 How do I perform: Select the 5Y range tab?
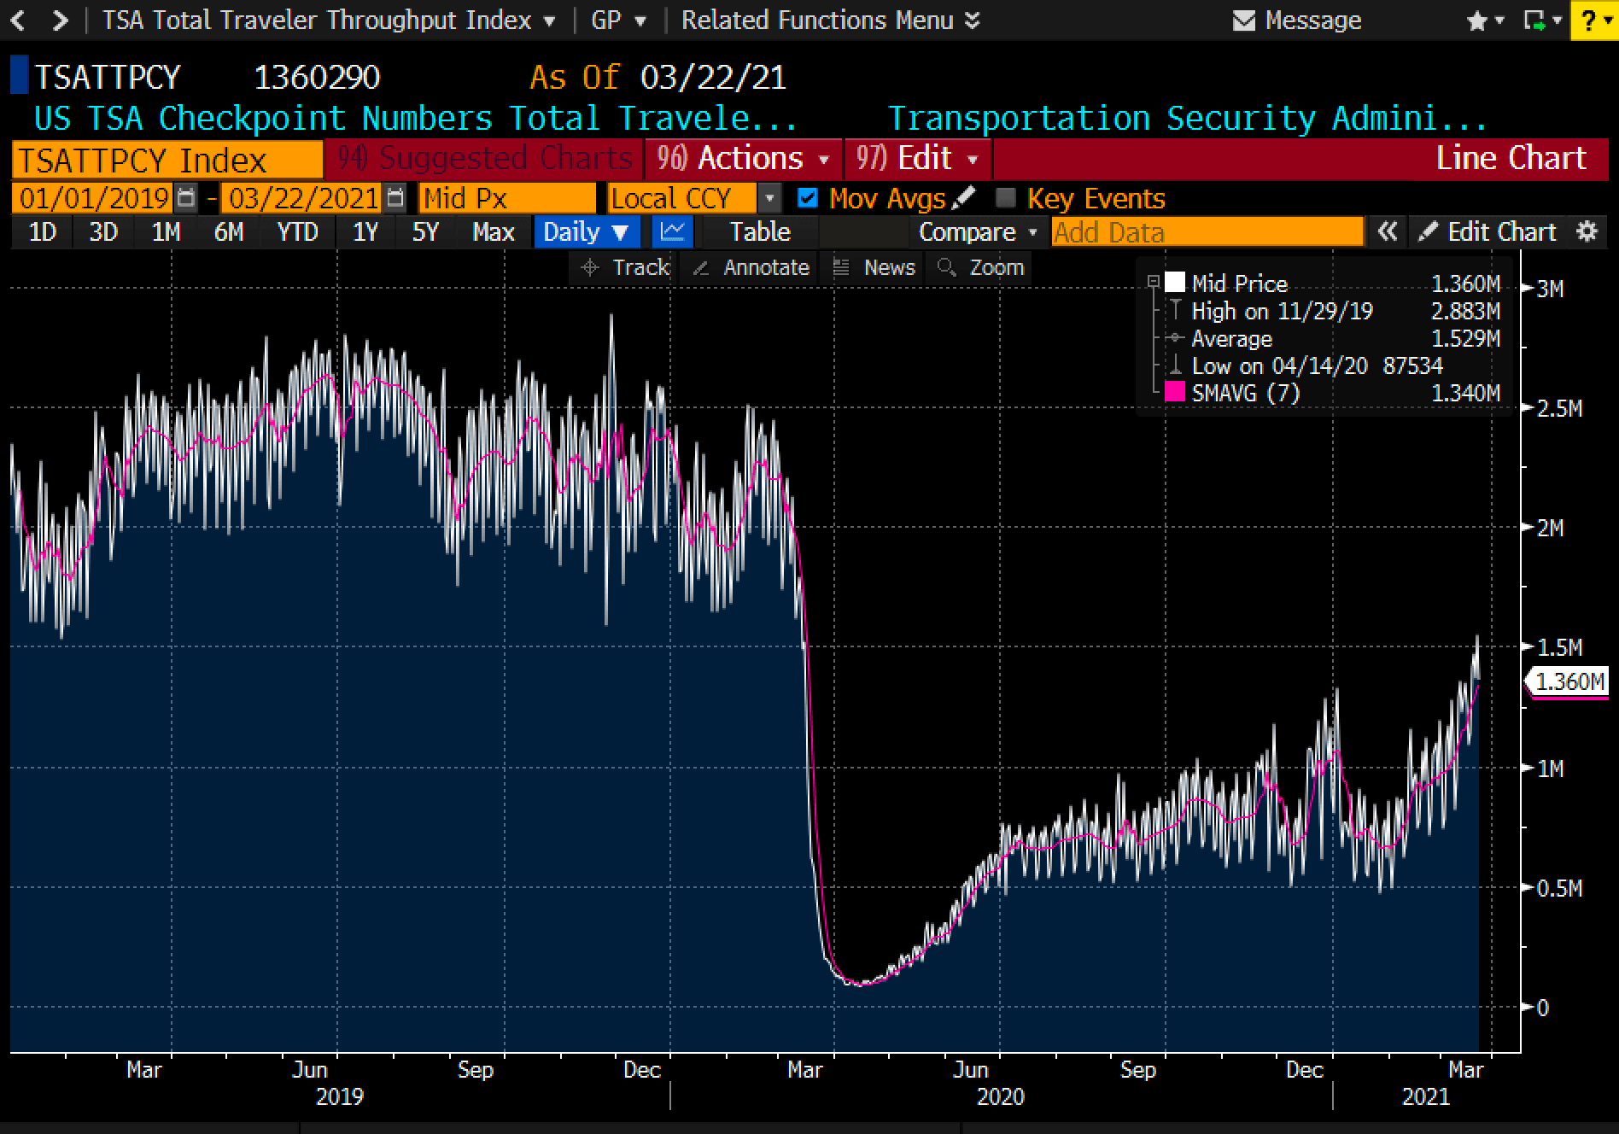pyautogui.click(x=425, y=231)
